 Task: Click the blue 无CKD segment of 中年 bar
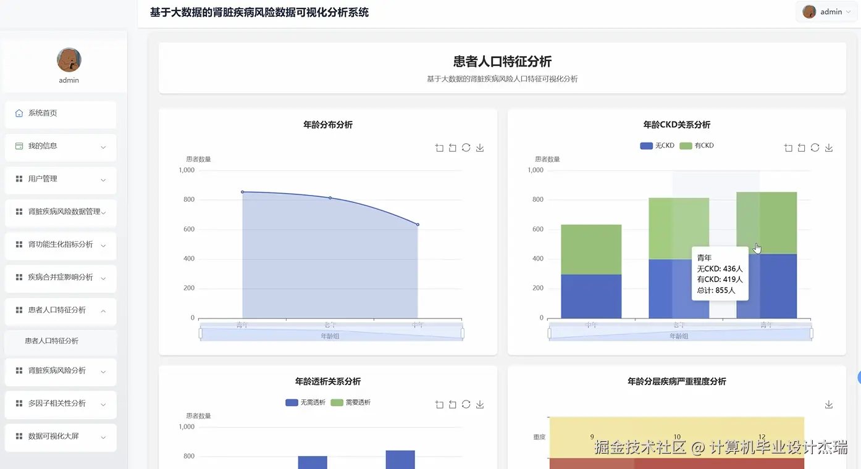click(x=591, y=296)
